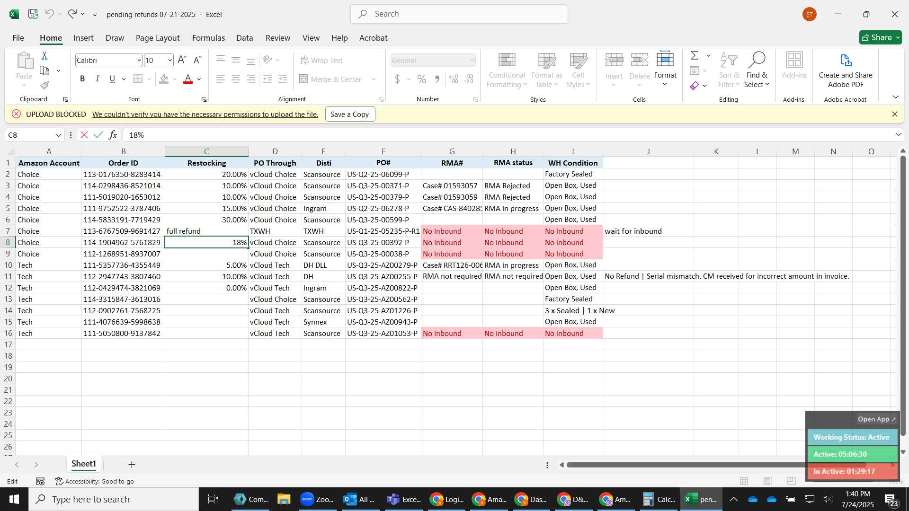Open the upload permissions warning link
This screenshot has width=909, height=511.
pos(205,115)
